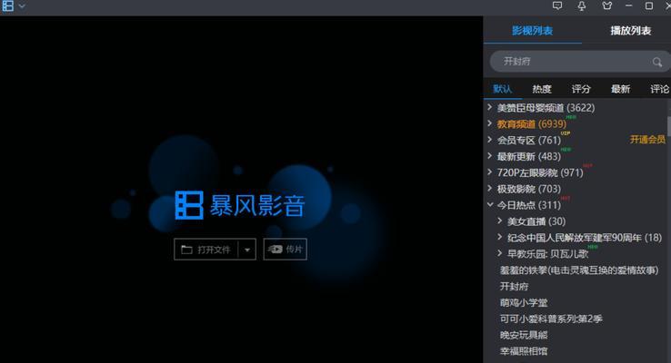Open 可可小爱科普系列:第2季 item

[551, 319]
